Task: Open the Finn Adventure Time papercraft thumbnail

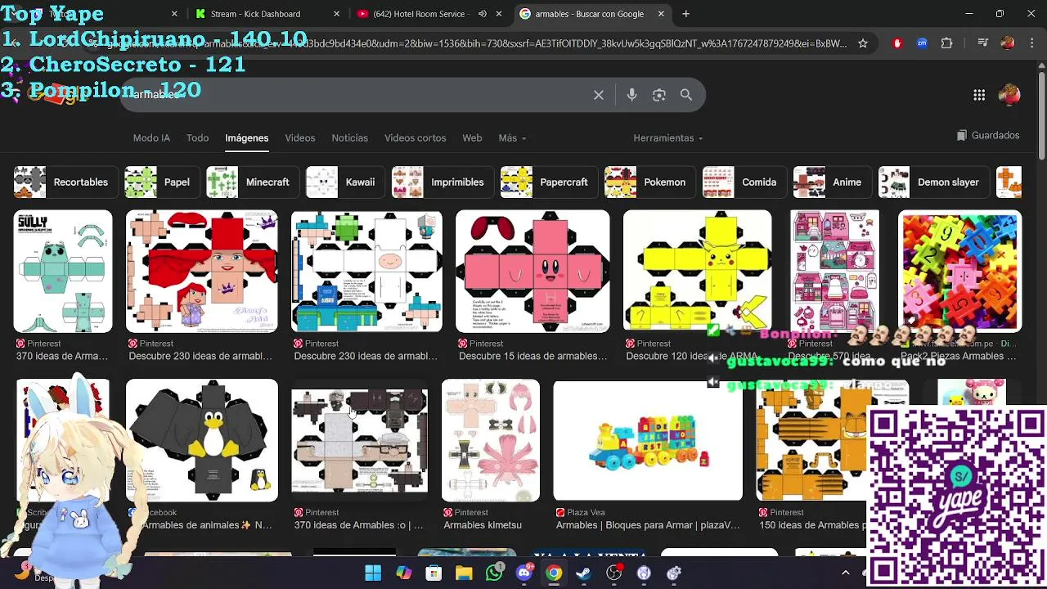Action: point(366,272)
